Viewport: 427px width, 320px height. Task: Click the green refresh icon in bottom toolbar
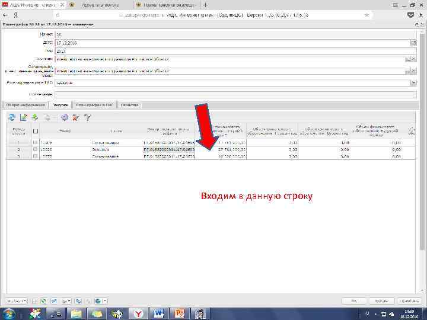[x=43, y=301]
